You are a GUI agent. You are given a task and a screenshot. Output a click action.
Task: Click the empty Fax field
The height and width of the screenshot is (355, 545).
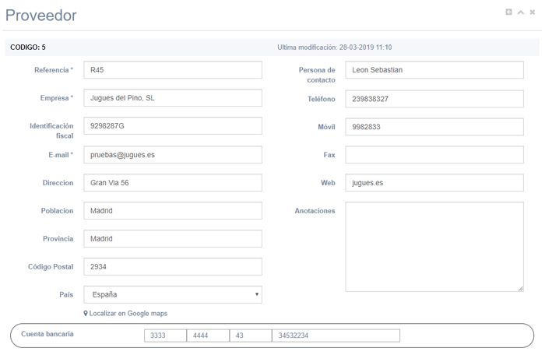point(434,155)
